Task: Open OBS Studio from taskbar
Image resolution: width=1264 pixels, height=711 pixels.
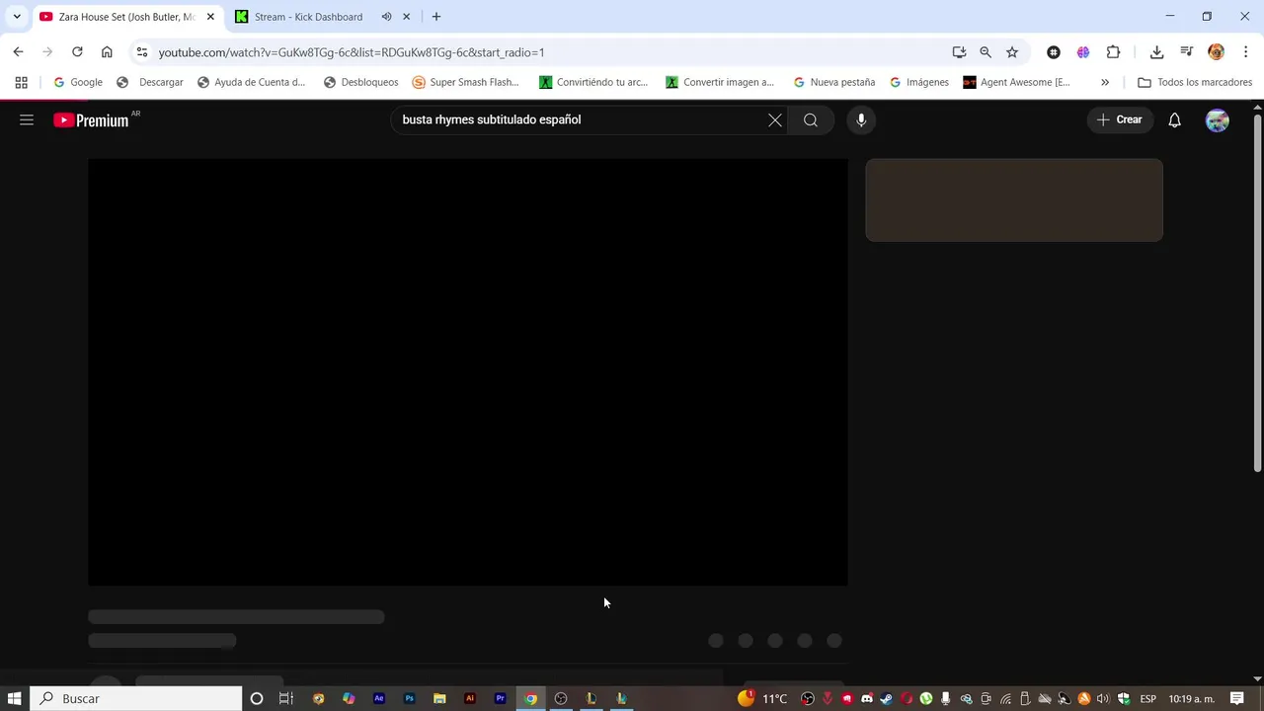Action: coord(561,698)
